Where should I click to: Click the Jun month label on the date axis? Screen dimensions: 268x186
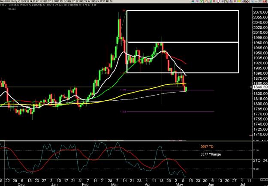pos(211,184)
